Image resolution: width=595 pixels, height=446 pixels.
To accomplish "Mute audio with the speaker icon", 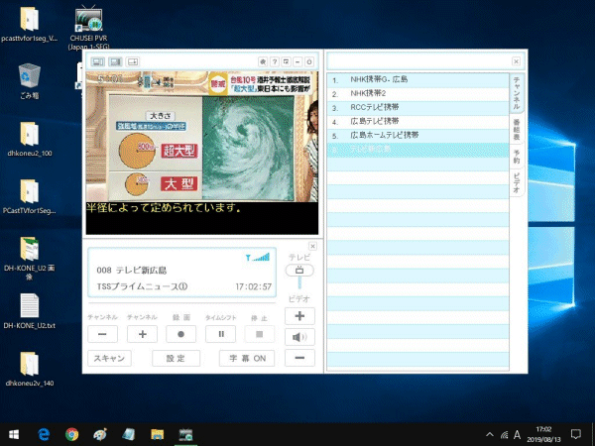I will tap(299, 337).
